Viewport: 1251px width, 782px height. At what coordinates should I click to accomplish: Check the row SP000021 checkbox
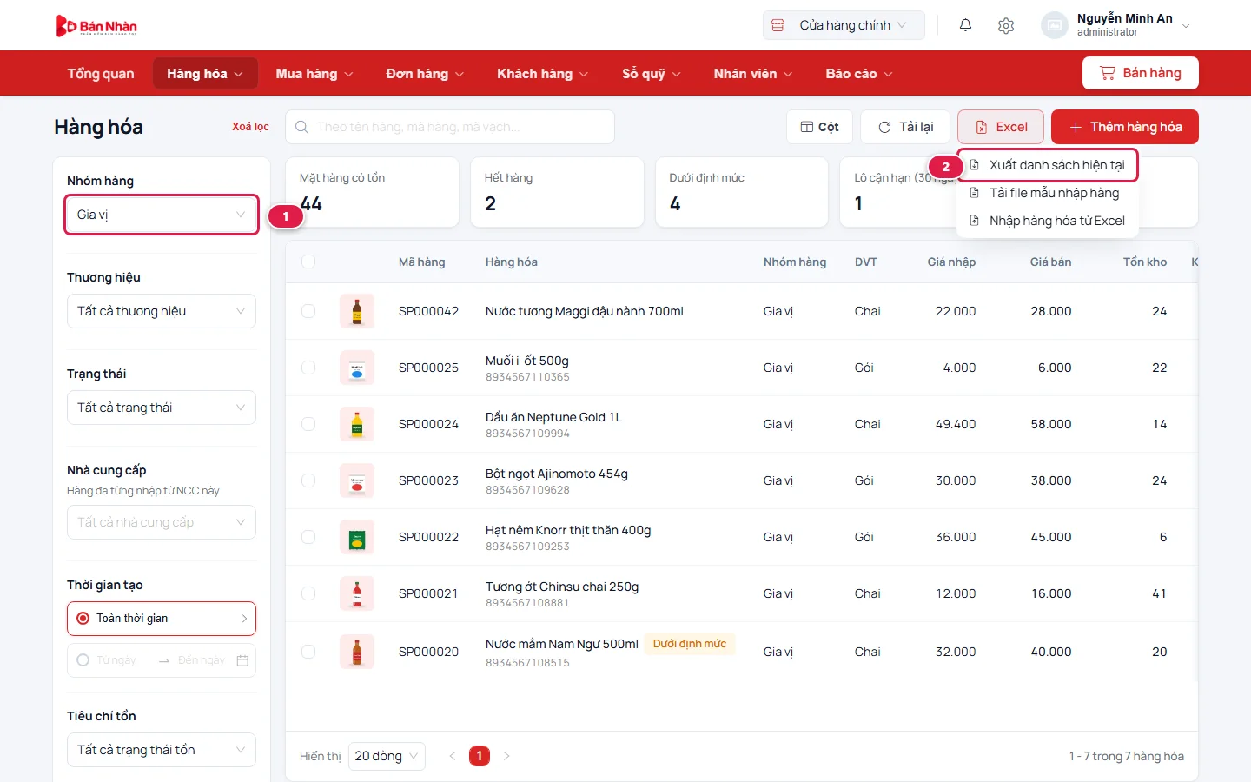(308, 593)
